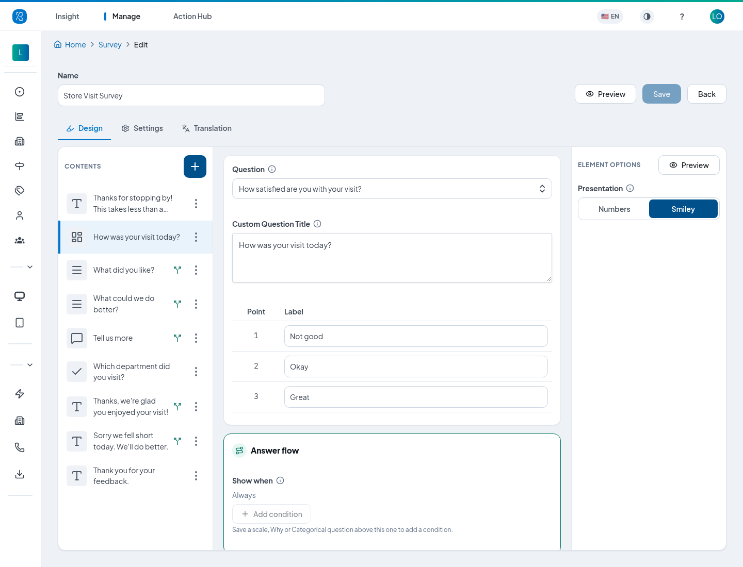Image resolution: width=743 pixels, height=567 pixels.
Task: Open the single user icon in sidebar
Action: 20,215
